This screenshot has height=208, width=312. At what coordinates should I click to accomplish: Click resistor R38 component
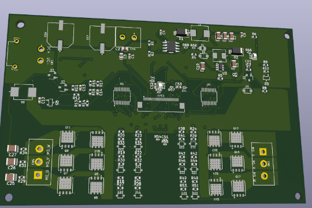click(181, 132)
